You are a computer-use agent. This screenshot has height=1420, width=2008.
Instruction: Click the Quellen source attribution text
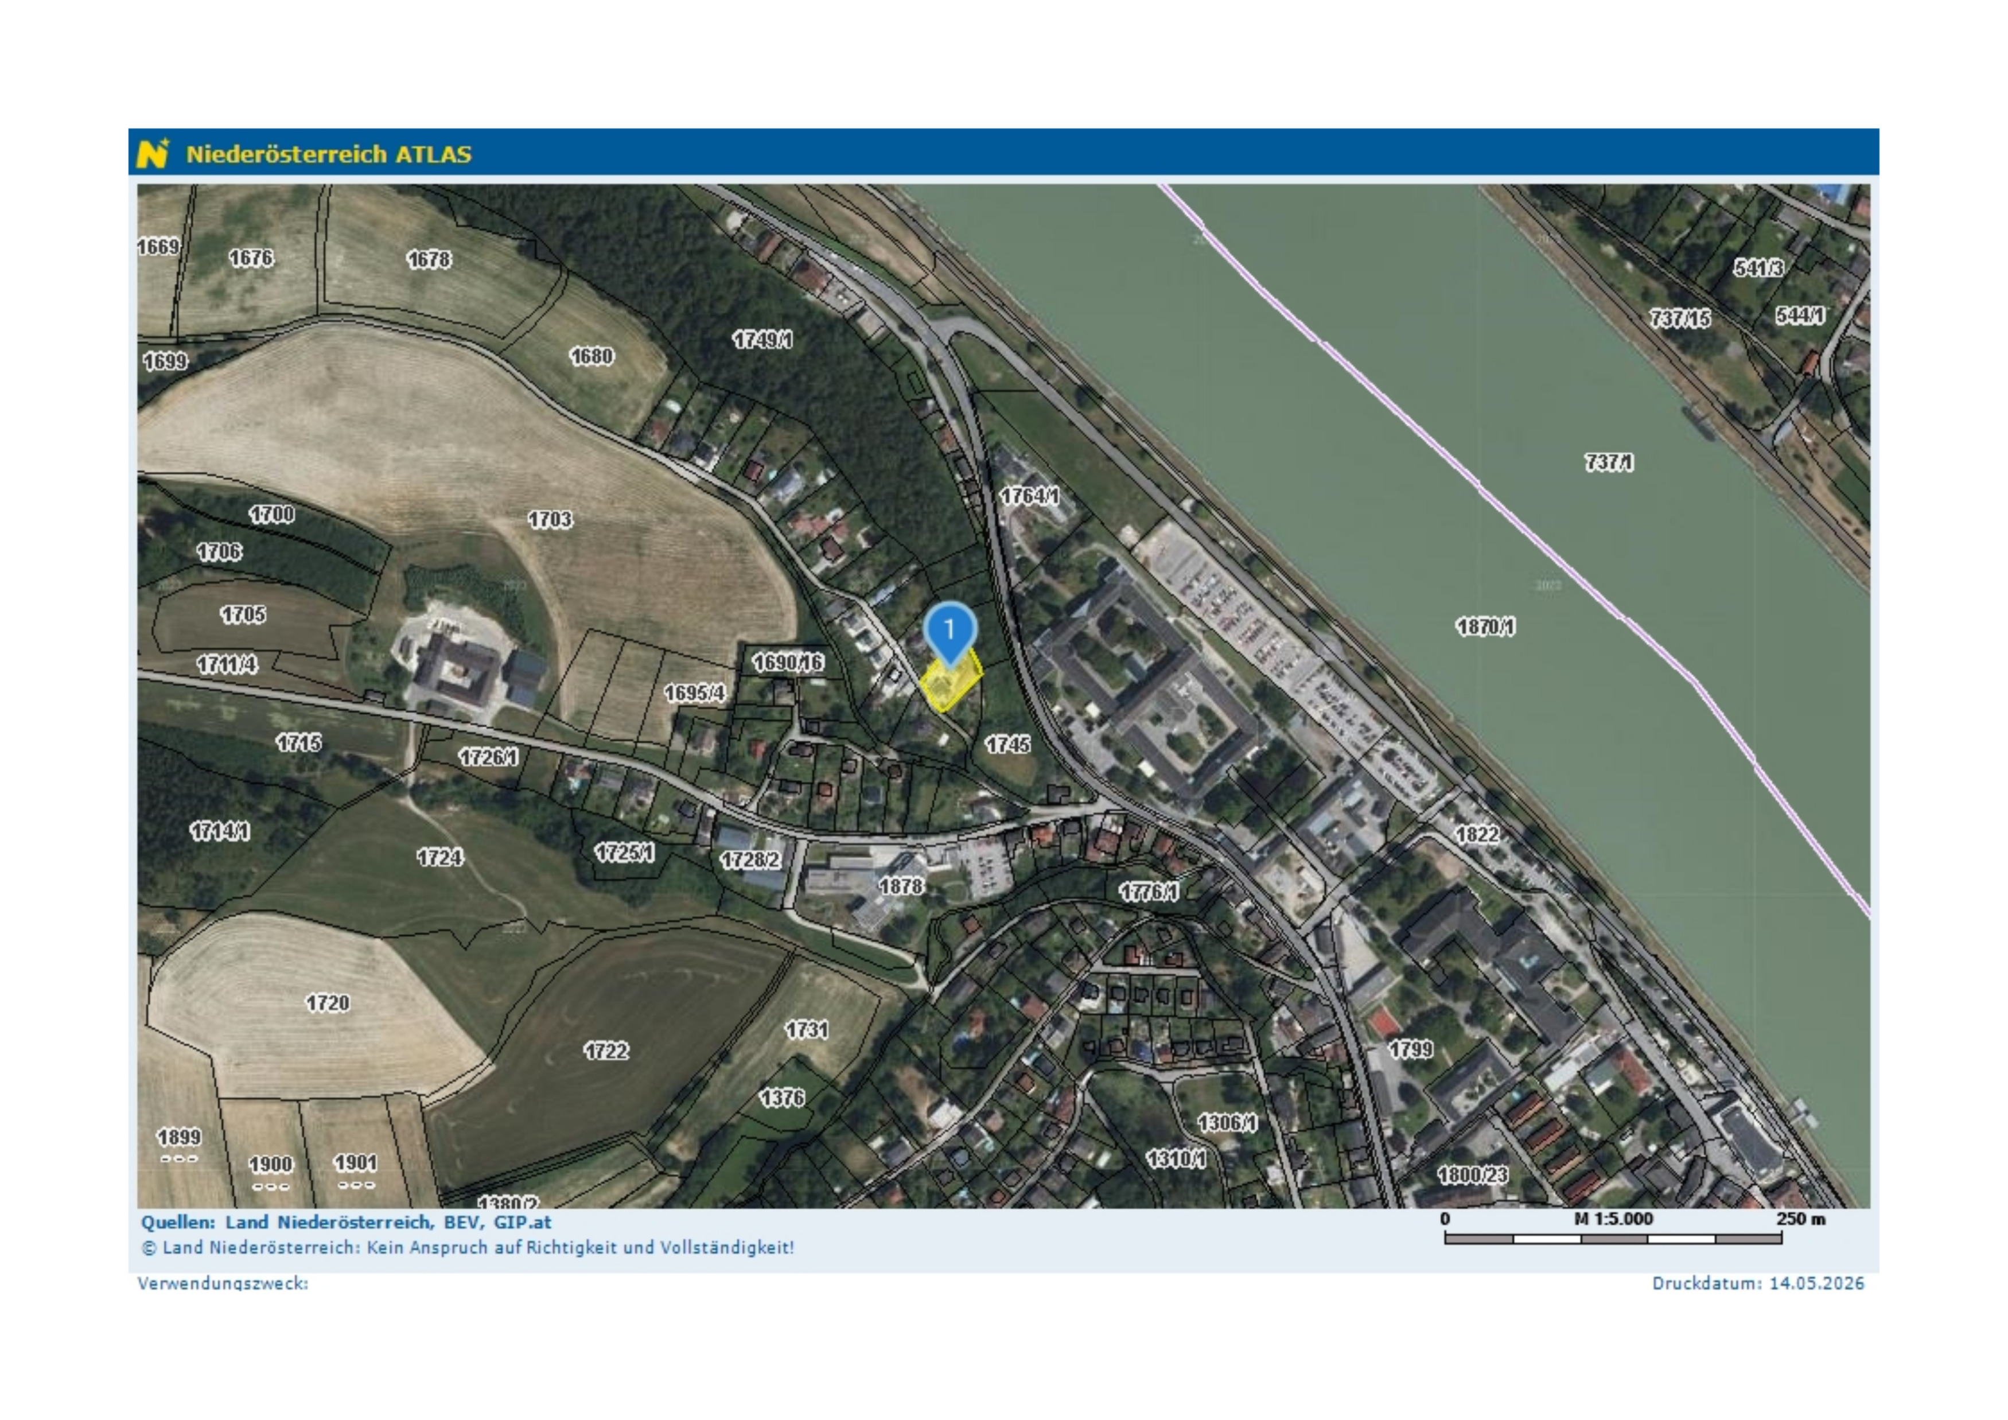click(x=347, y=1221)
